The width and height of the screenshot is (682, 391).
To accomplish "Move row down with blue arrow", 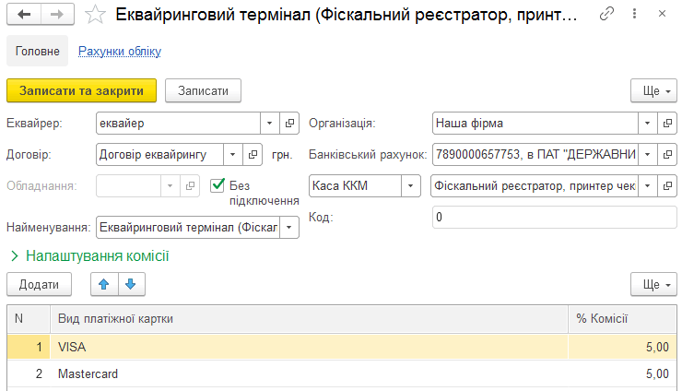I will click(x=131, y=284).
